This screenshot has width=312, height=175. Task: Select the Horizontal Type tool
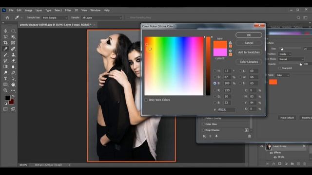[5, 79]
